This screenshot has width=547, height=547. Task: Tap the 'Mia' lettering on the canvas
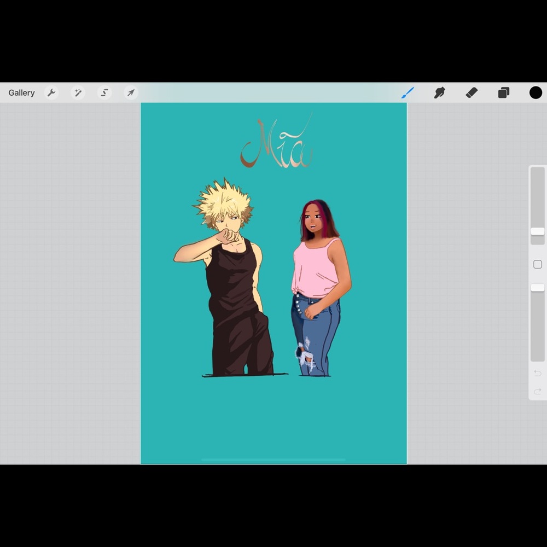pos(277,141)
